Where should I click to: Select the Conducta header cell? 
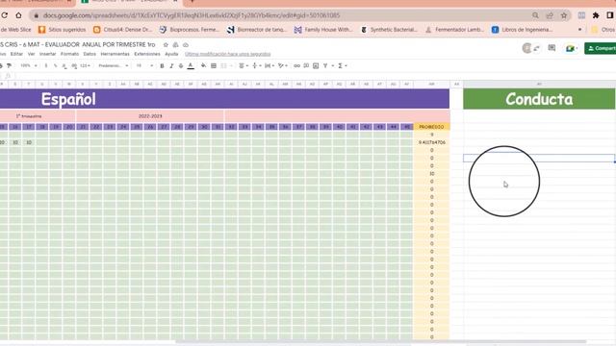point(539,99)
